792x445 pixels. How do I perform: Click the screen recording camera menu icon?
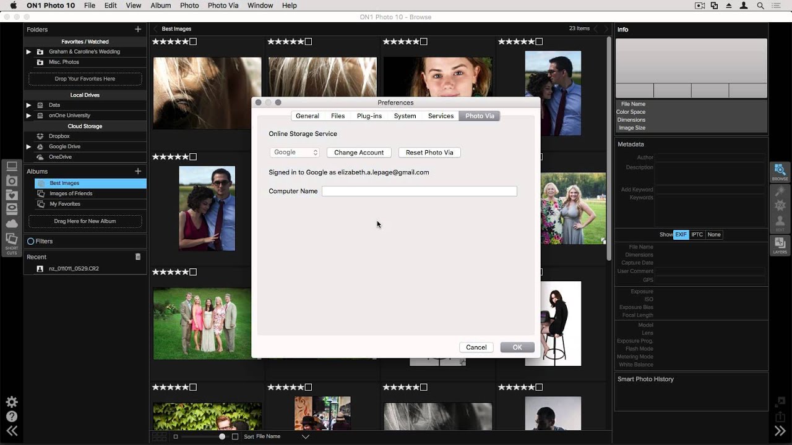pyautogui.click(x=700, y=6)
